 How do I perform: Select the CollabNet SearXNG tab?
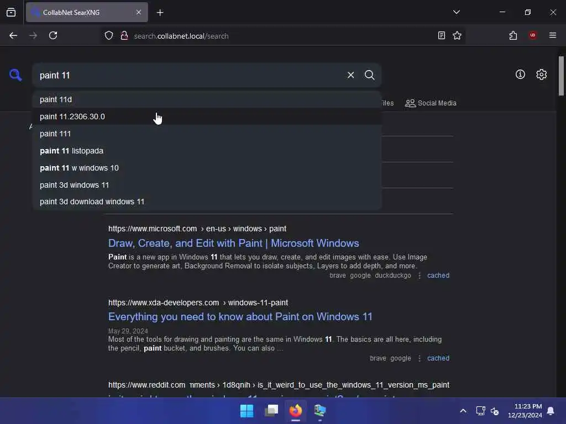[87, 12]
